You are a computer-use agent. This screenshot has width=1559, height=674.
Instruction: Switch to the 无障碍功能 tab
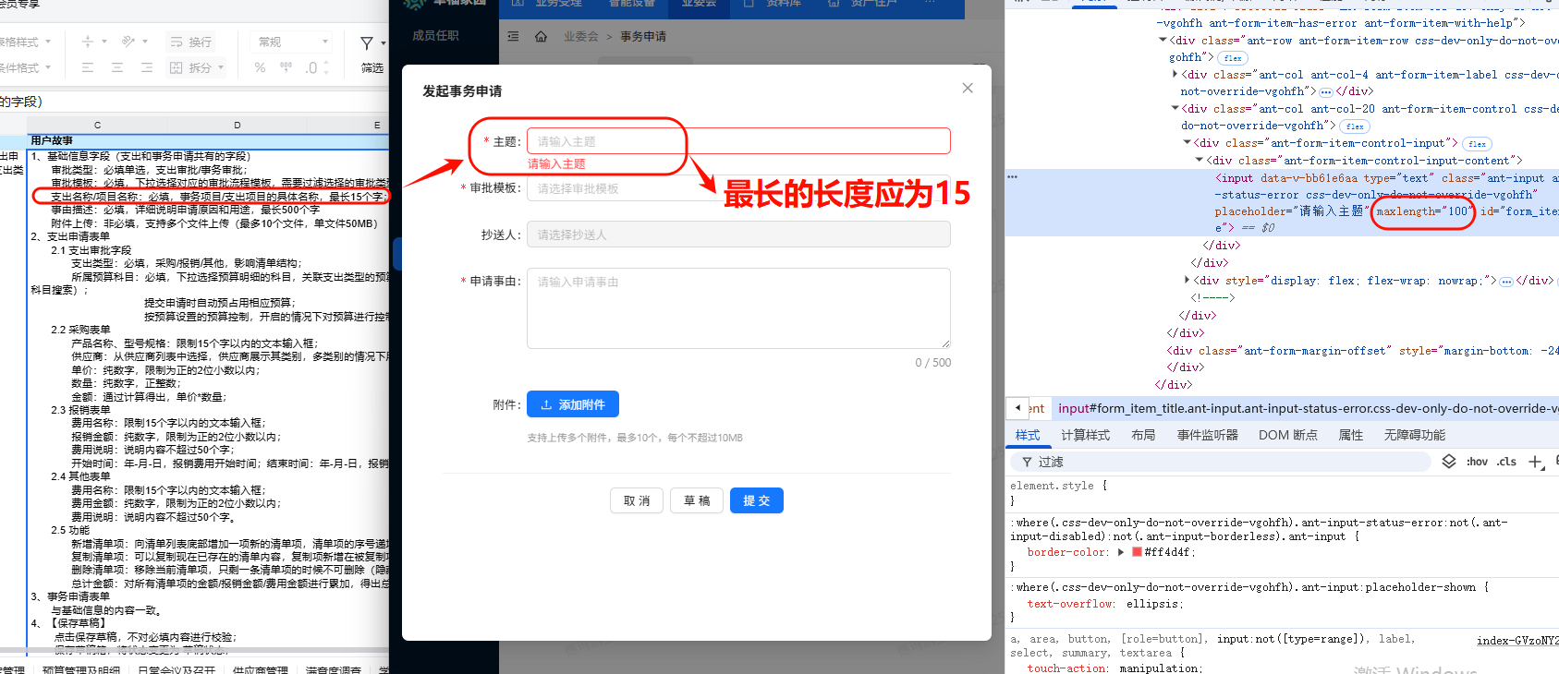click(1414, 435)
